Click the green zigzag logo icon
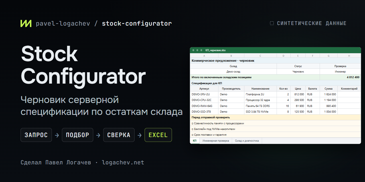This screenshot has width=365, height=182. (x=26, y=24)
